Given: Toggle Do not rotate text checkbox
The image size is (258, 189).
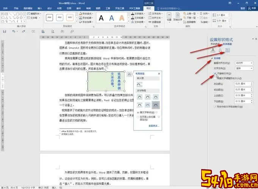Looking at the screenshot, I should (215, 73).
